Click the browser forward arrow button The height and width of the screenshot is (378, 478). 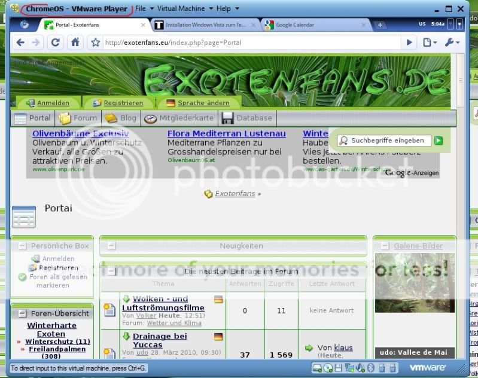(x=36, y=42)
